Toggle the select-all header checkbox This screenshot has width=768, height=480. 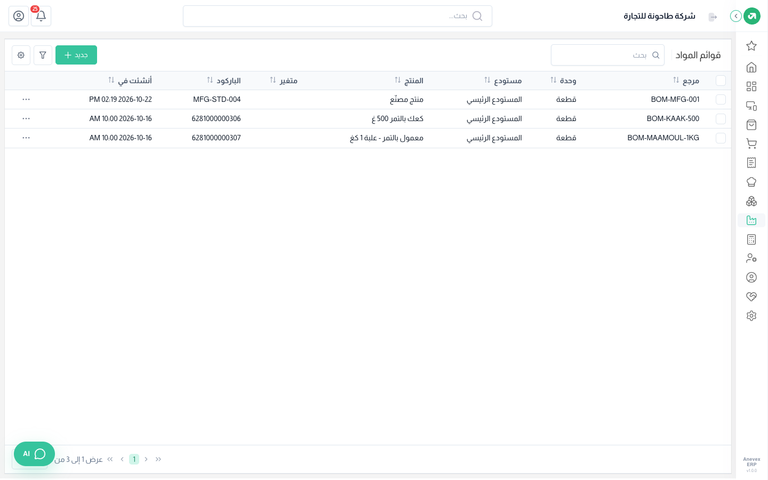click(721, 81)
